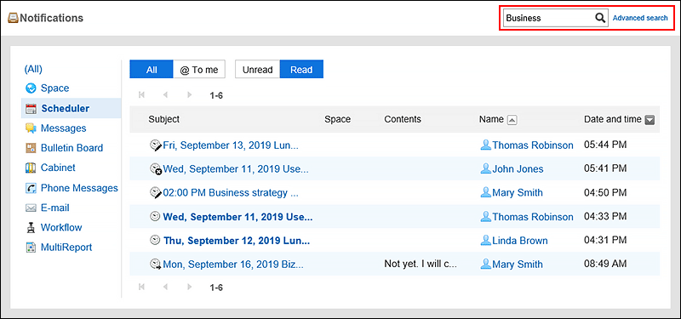The height and width of the screenshot is (319, 681).
Task: Click the Contents column header
Action: pyautogui.click(x=403, y=119)
